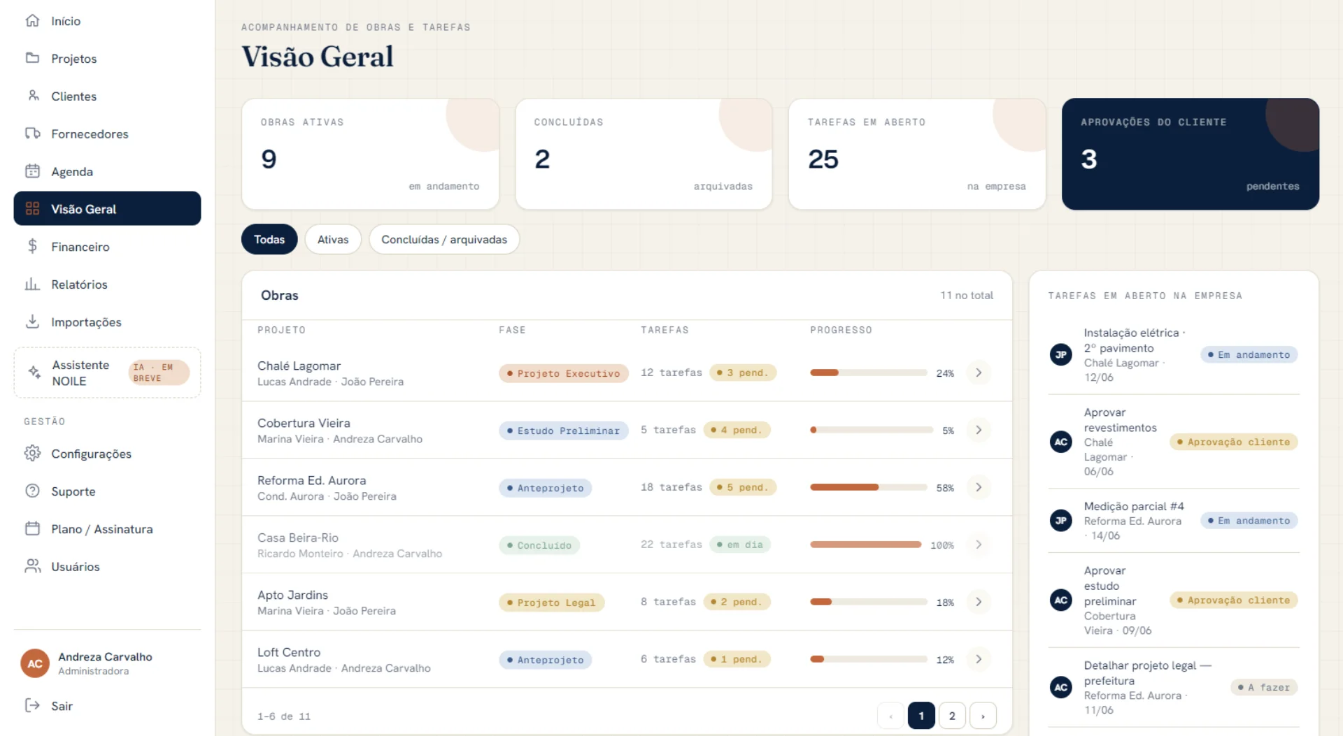The image size is (1343, 736).
Task: Click Chalé Lagomar 24% progress bar
Action: 869,373
